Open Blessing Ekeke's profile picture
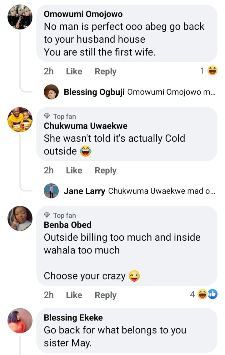Viewport: 225px width, 355px height. pos(20,320)
